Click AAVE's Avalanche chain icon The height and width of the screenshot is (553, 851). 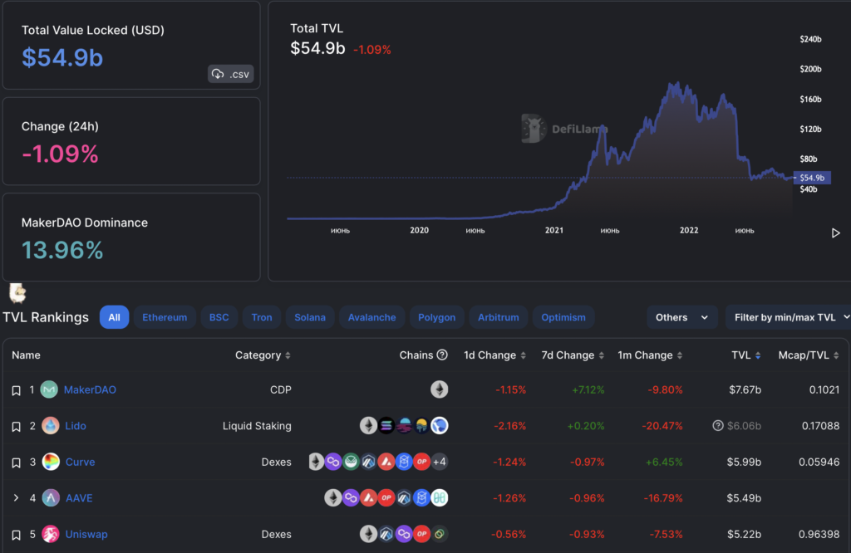pyautogui.click(x=368, y=497)
